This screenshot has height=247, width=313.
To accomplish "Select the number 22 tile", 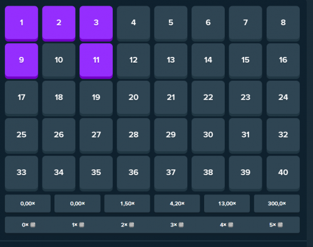I will 208,98.
